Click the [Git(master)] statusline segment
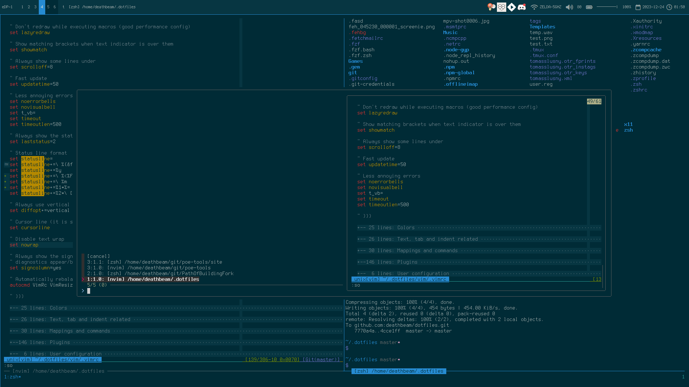Viewport: 689px width, 387px height. pos(321,359)
